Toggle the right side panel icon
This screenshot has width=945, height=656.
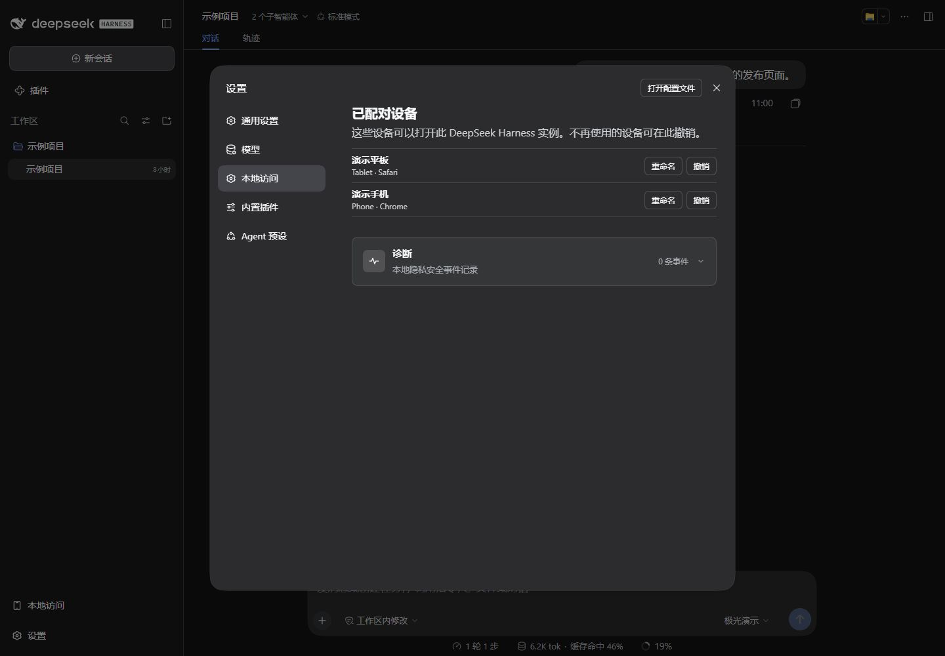[928, 17]
